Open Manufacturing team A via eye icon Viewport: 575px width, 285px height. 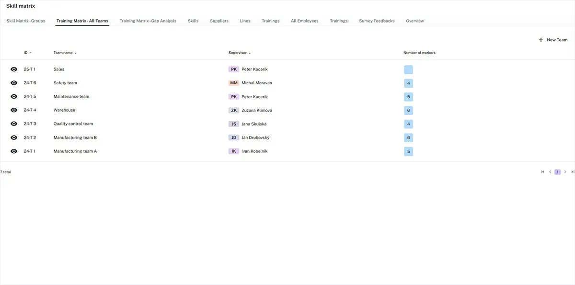coord(14,151)
